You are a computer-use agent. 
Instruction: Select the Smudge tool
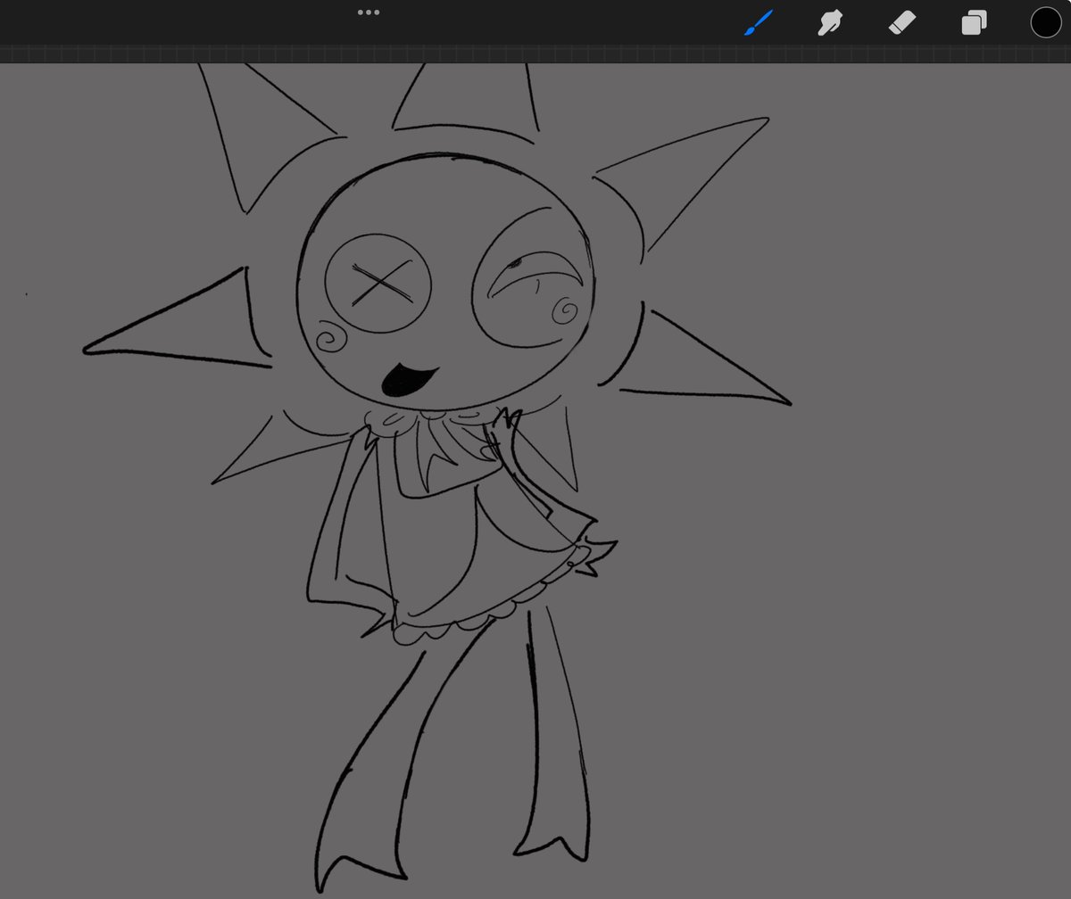(831, 22)
